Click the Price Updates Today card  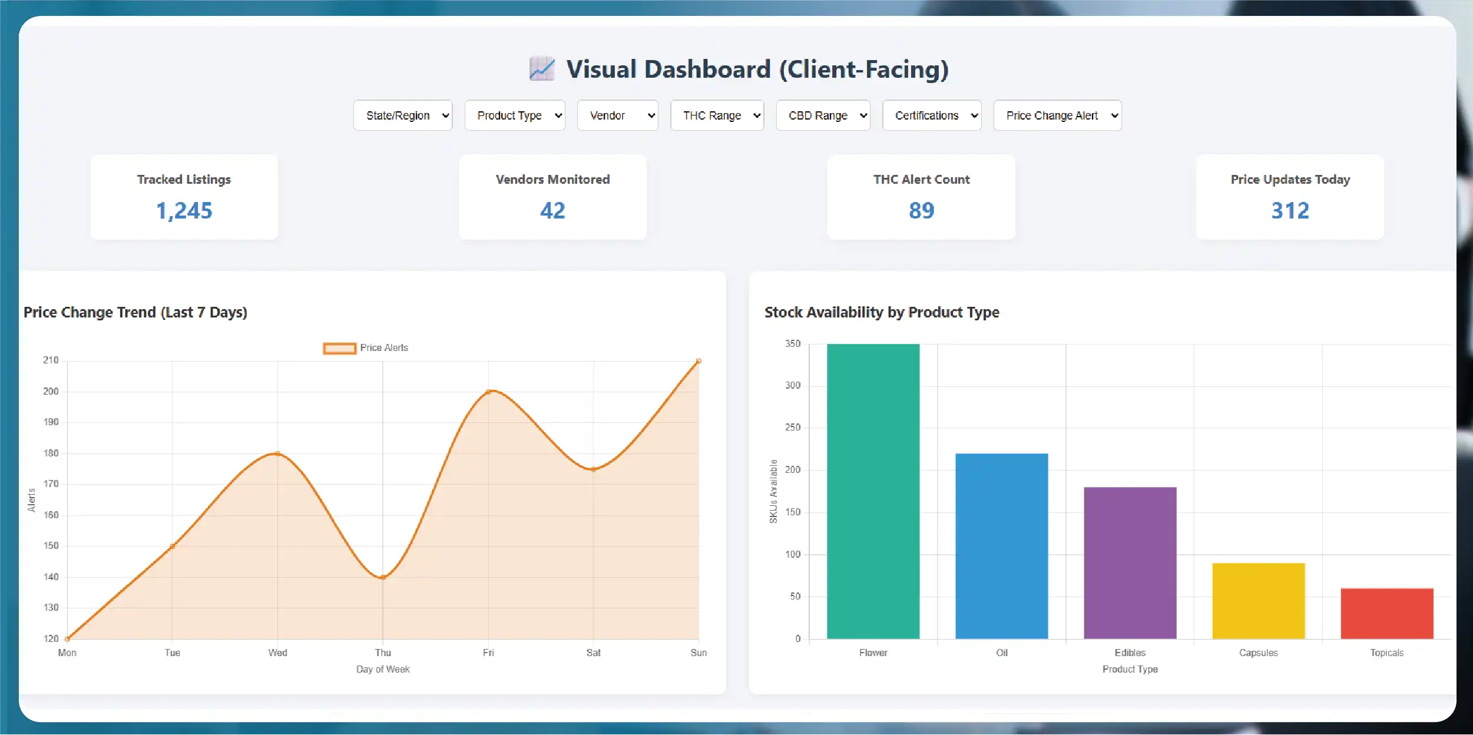(1290, 197)
